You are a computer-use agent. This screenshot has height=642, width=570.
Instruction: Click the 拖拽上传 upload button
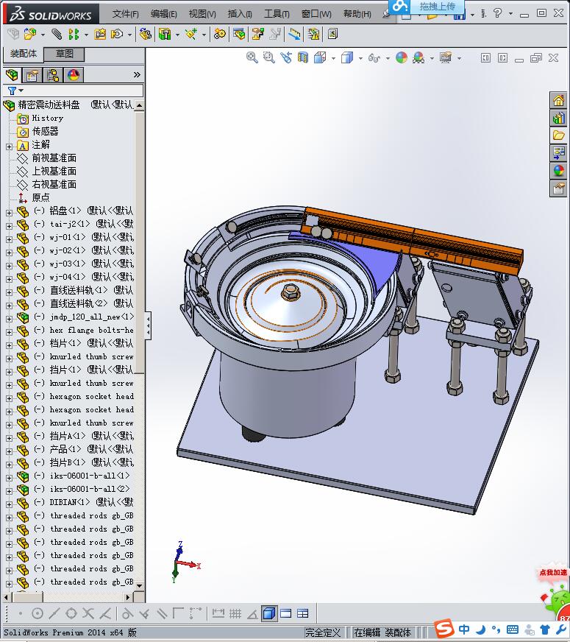pos(427,7)
